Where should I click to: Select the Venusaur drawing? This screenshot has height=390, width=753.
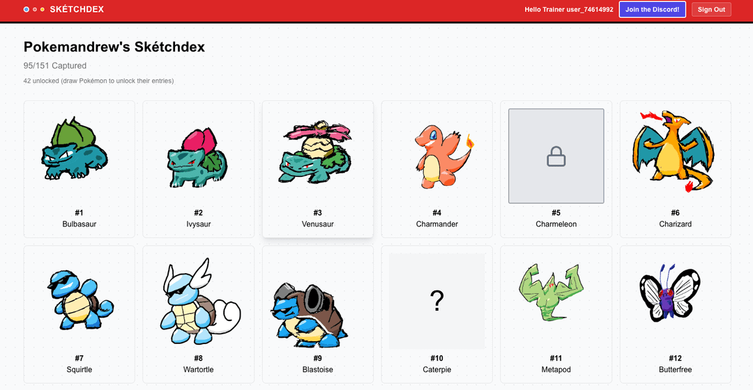pyautogui.click(x=317, y=156)
